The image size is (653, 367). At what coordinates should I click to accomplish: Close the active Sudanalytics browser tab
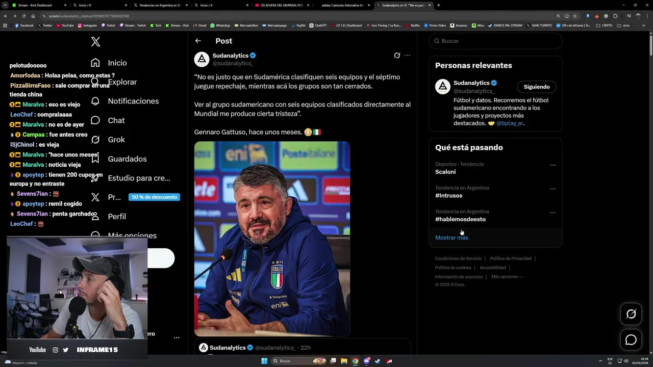coord(430,5)
